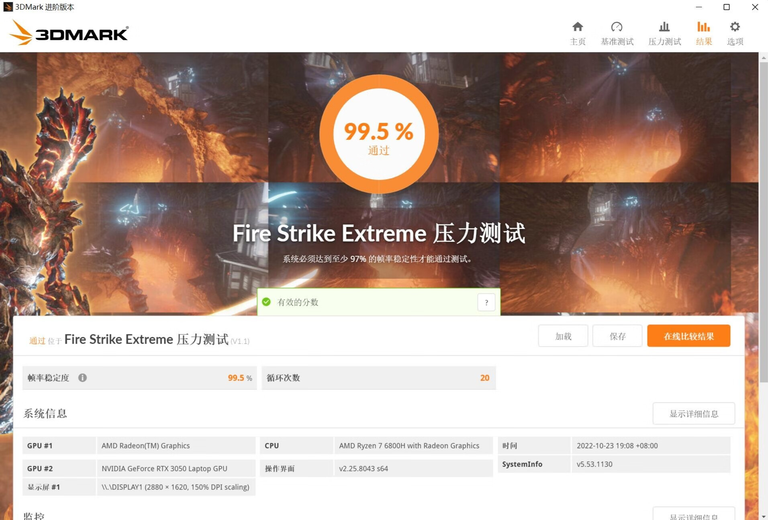Open the 选项 settings gear icon
Screen dimensions: 768x520
735,32
